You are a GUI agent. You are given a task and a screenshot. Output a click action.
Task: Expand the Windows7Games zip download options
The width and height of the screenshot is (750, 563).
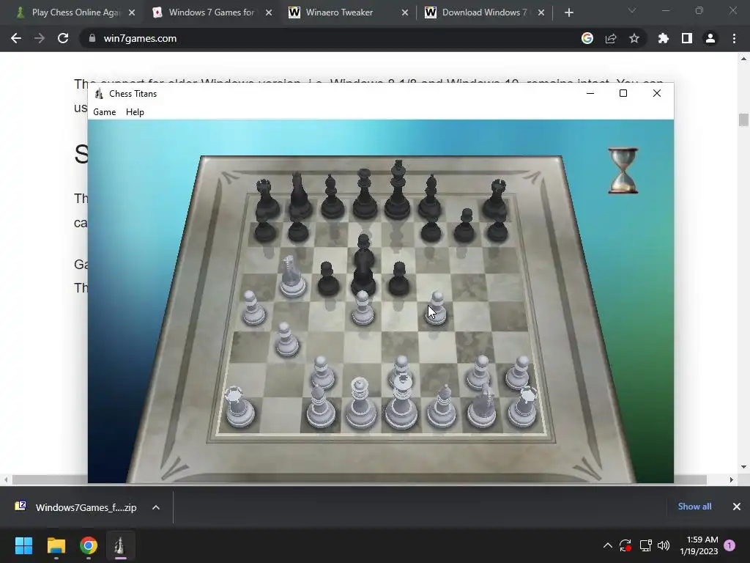click(x=156, y=507)
